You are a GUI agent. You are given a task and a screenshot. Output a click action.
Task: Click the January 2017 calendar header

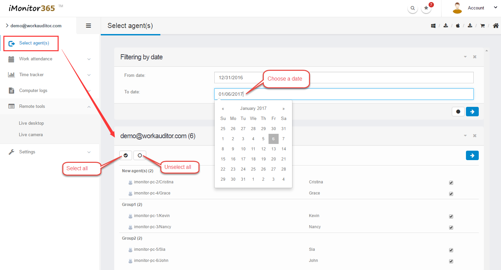pos(253,109)
